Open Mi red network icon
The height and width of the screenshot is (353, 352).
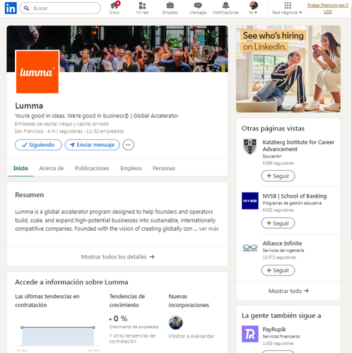click(x=142, y=6)
